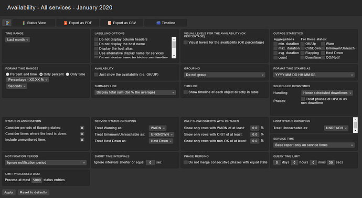Check Treat phases of UP/OK as non-downtime
Screen dimensions: 362x198
(303, 99)
